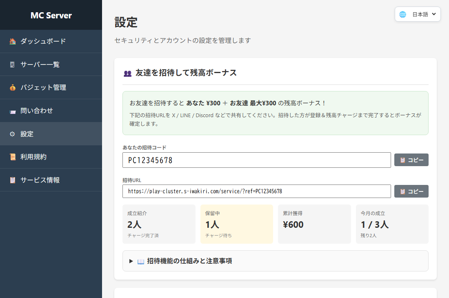
Task: Copy the 招待URL with its コピー button
Action: (x=411, y=191)
